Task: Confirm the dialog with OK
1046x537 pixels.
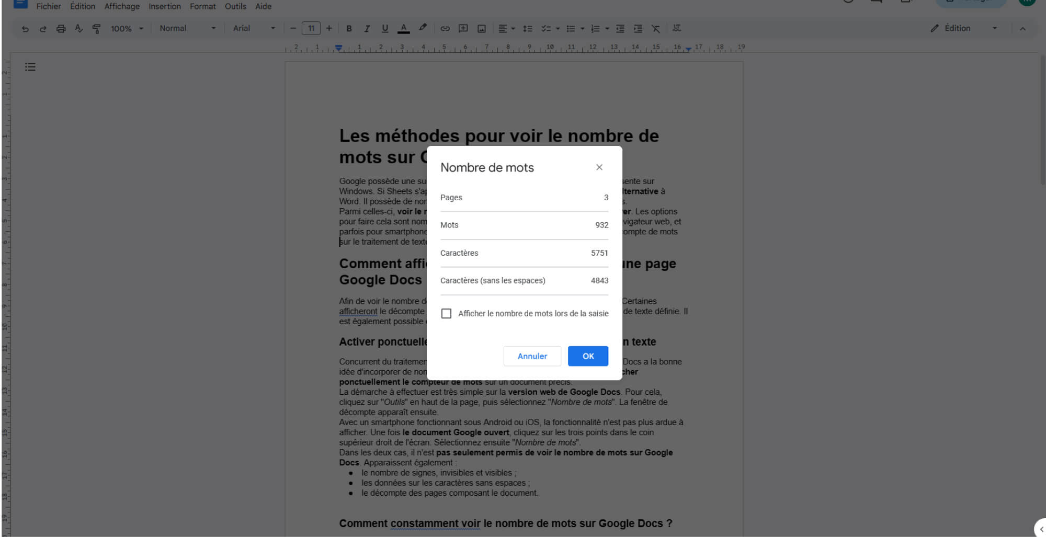Action: coord(588,356)
